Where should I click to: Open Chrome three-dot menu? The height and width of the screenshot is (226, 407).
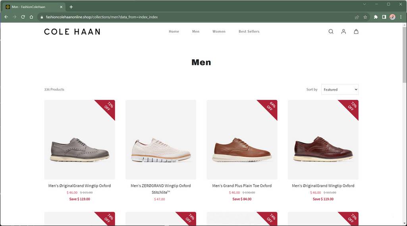[x=401, y=17]
